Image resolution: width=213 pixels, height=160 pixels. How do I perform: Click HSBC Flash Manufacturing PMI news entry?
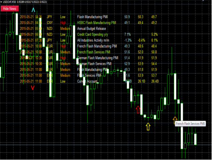tap(97, 23)
